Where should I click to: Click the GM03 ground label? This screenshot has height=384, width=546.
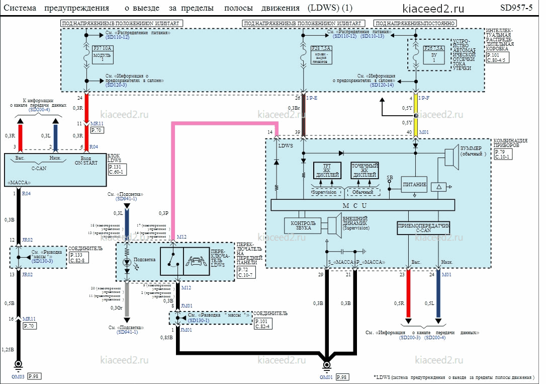coord(18,376)
